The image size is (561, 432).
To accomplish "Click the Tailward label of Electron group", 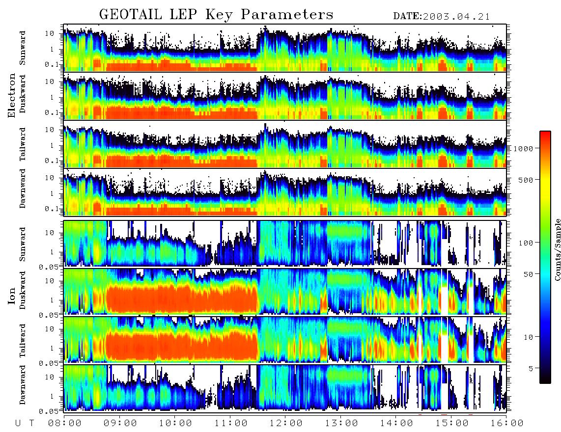I will click(23, 144).
